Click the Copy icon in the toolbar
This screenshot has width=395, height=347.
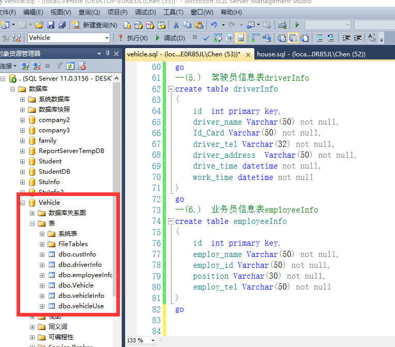(x=187, y=25)
